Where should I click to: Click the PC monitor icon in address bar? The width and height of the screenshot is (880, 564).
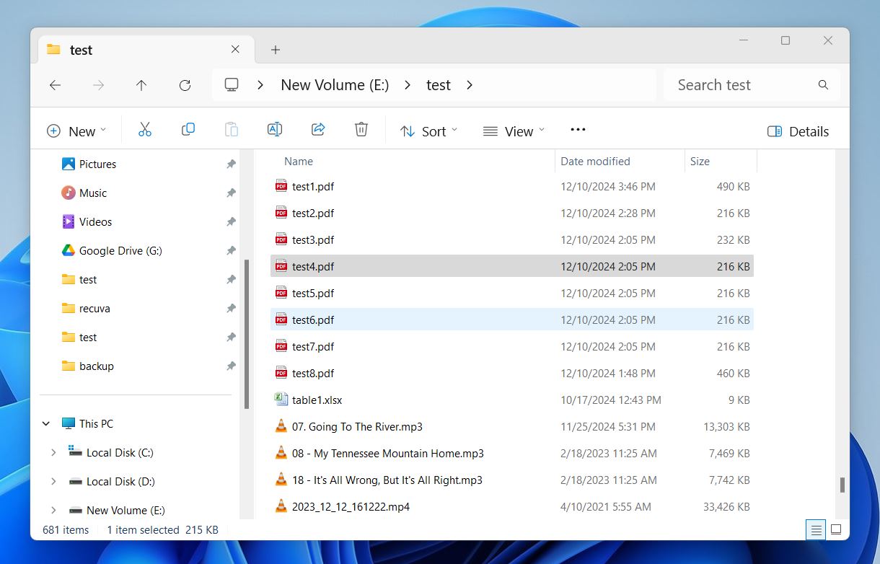click(232, 85)
